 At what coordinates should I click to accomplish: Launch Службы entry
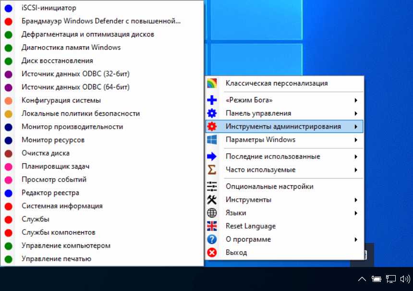(x=102, y=219)
